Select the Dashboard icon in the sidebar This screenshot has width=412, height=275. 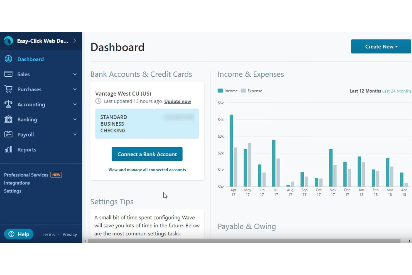point(8,59)
